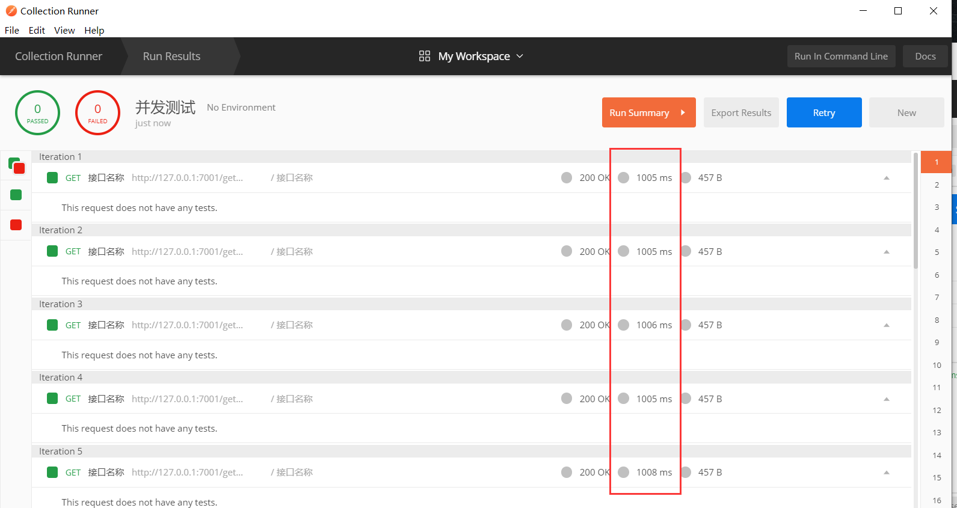Collapse Iteration 5 request details arrow
Viewport: 957px width, 508px height.
coord(886,473)
